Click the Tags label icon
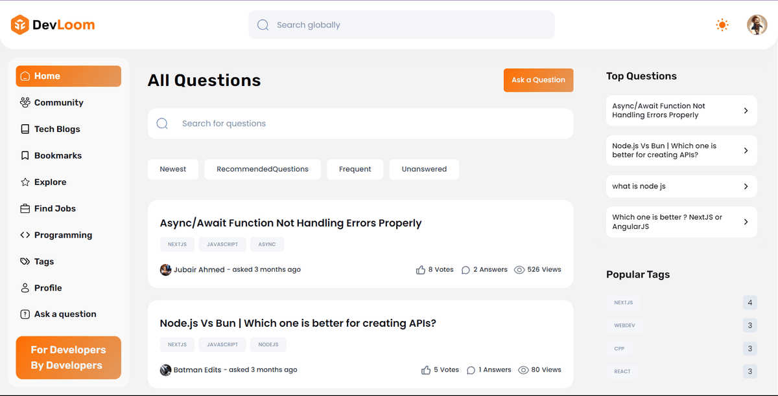The width and height of the screenshot is (778, 396). pyautogui.click(x=25, y=261)
